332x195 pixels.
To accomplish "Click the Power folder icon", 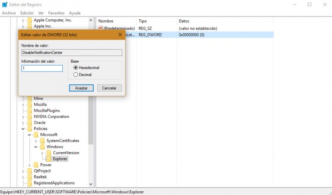I will tap(36, 165).
